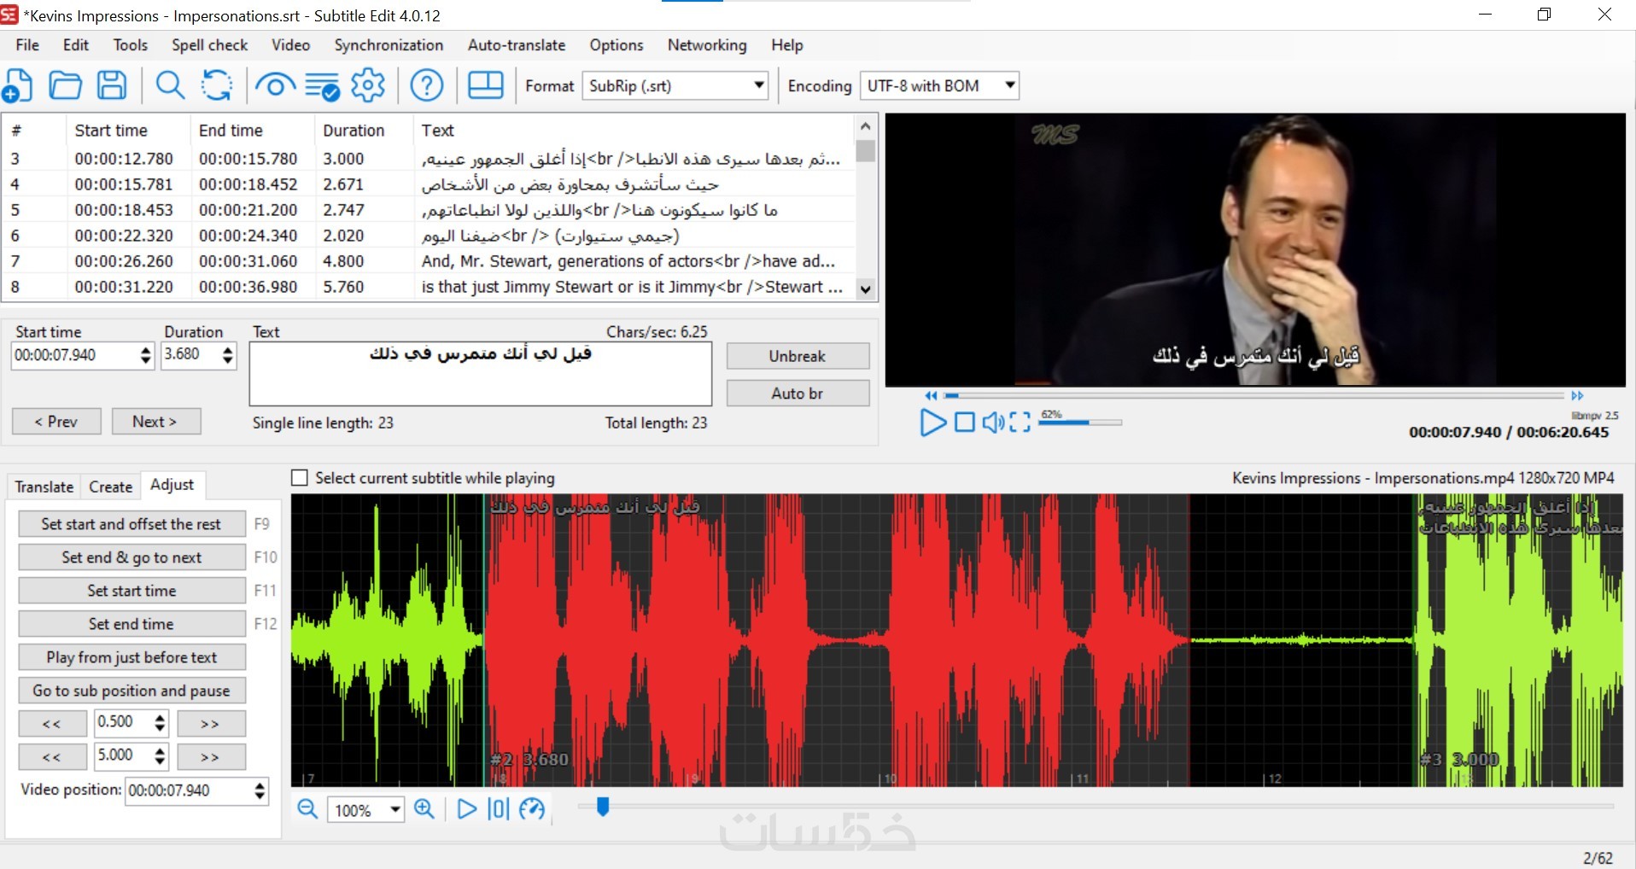
Task: Click the Unbreak button
Action: 798,356
